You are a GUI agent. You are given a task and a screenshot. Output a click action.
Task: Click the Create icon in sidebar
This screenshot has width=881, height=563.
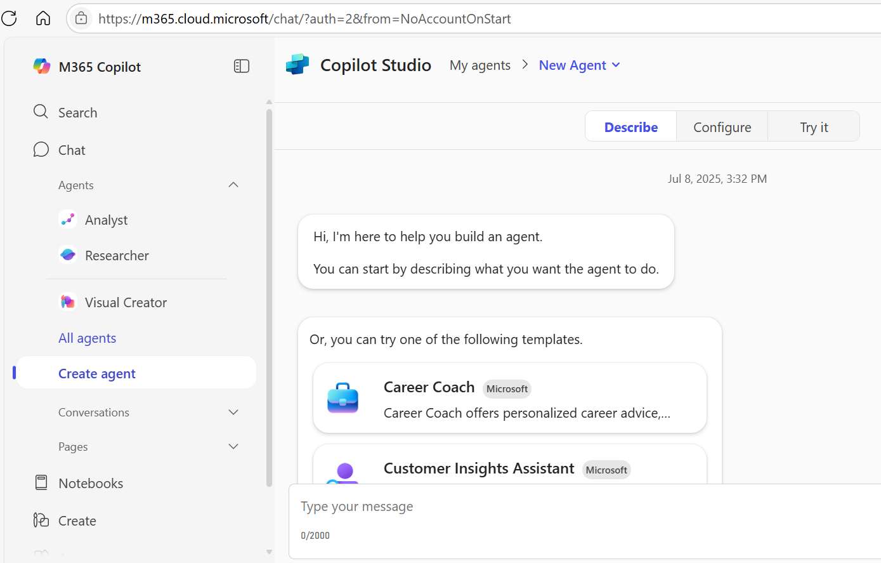41,520
